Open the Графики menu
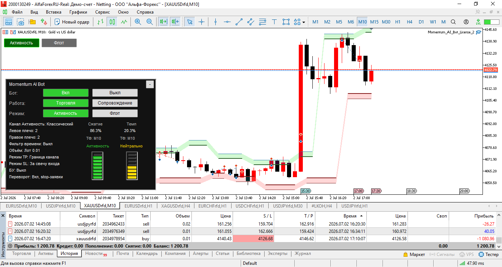The width and height of the screenshot is (502, 267). pyautogui.click(x=78, y=12)
